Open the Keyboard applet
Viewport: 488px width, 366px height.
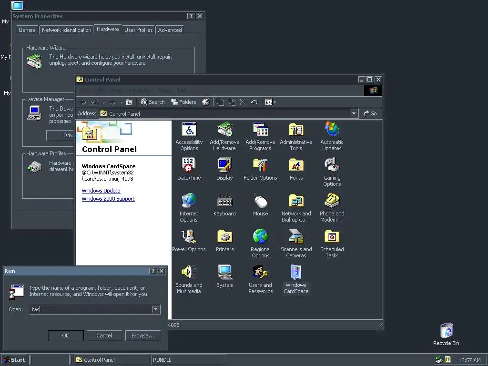coord(224,205)
